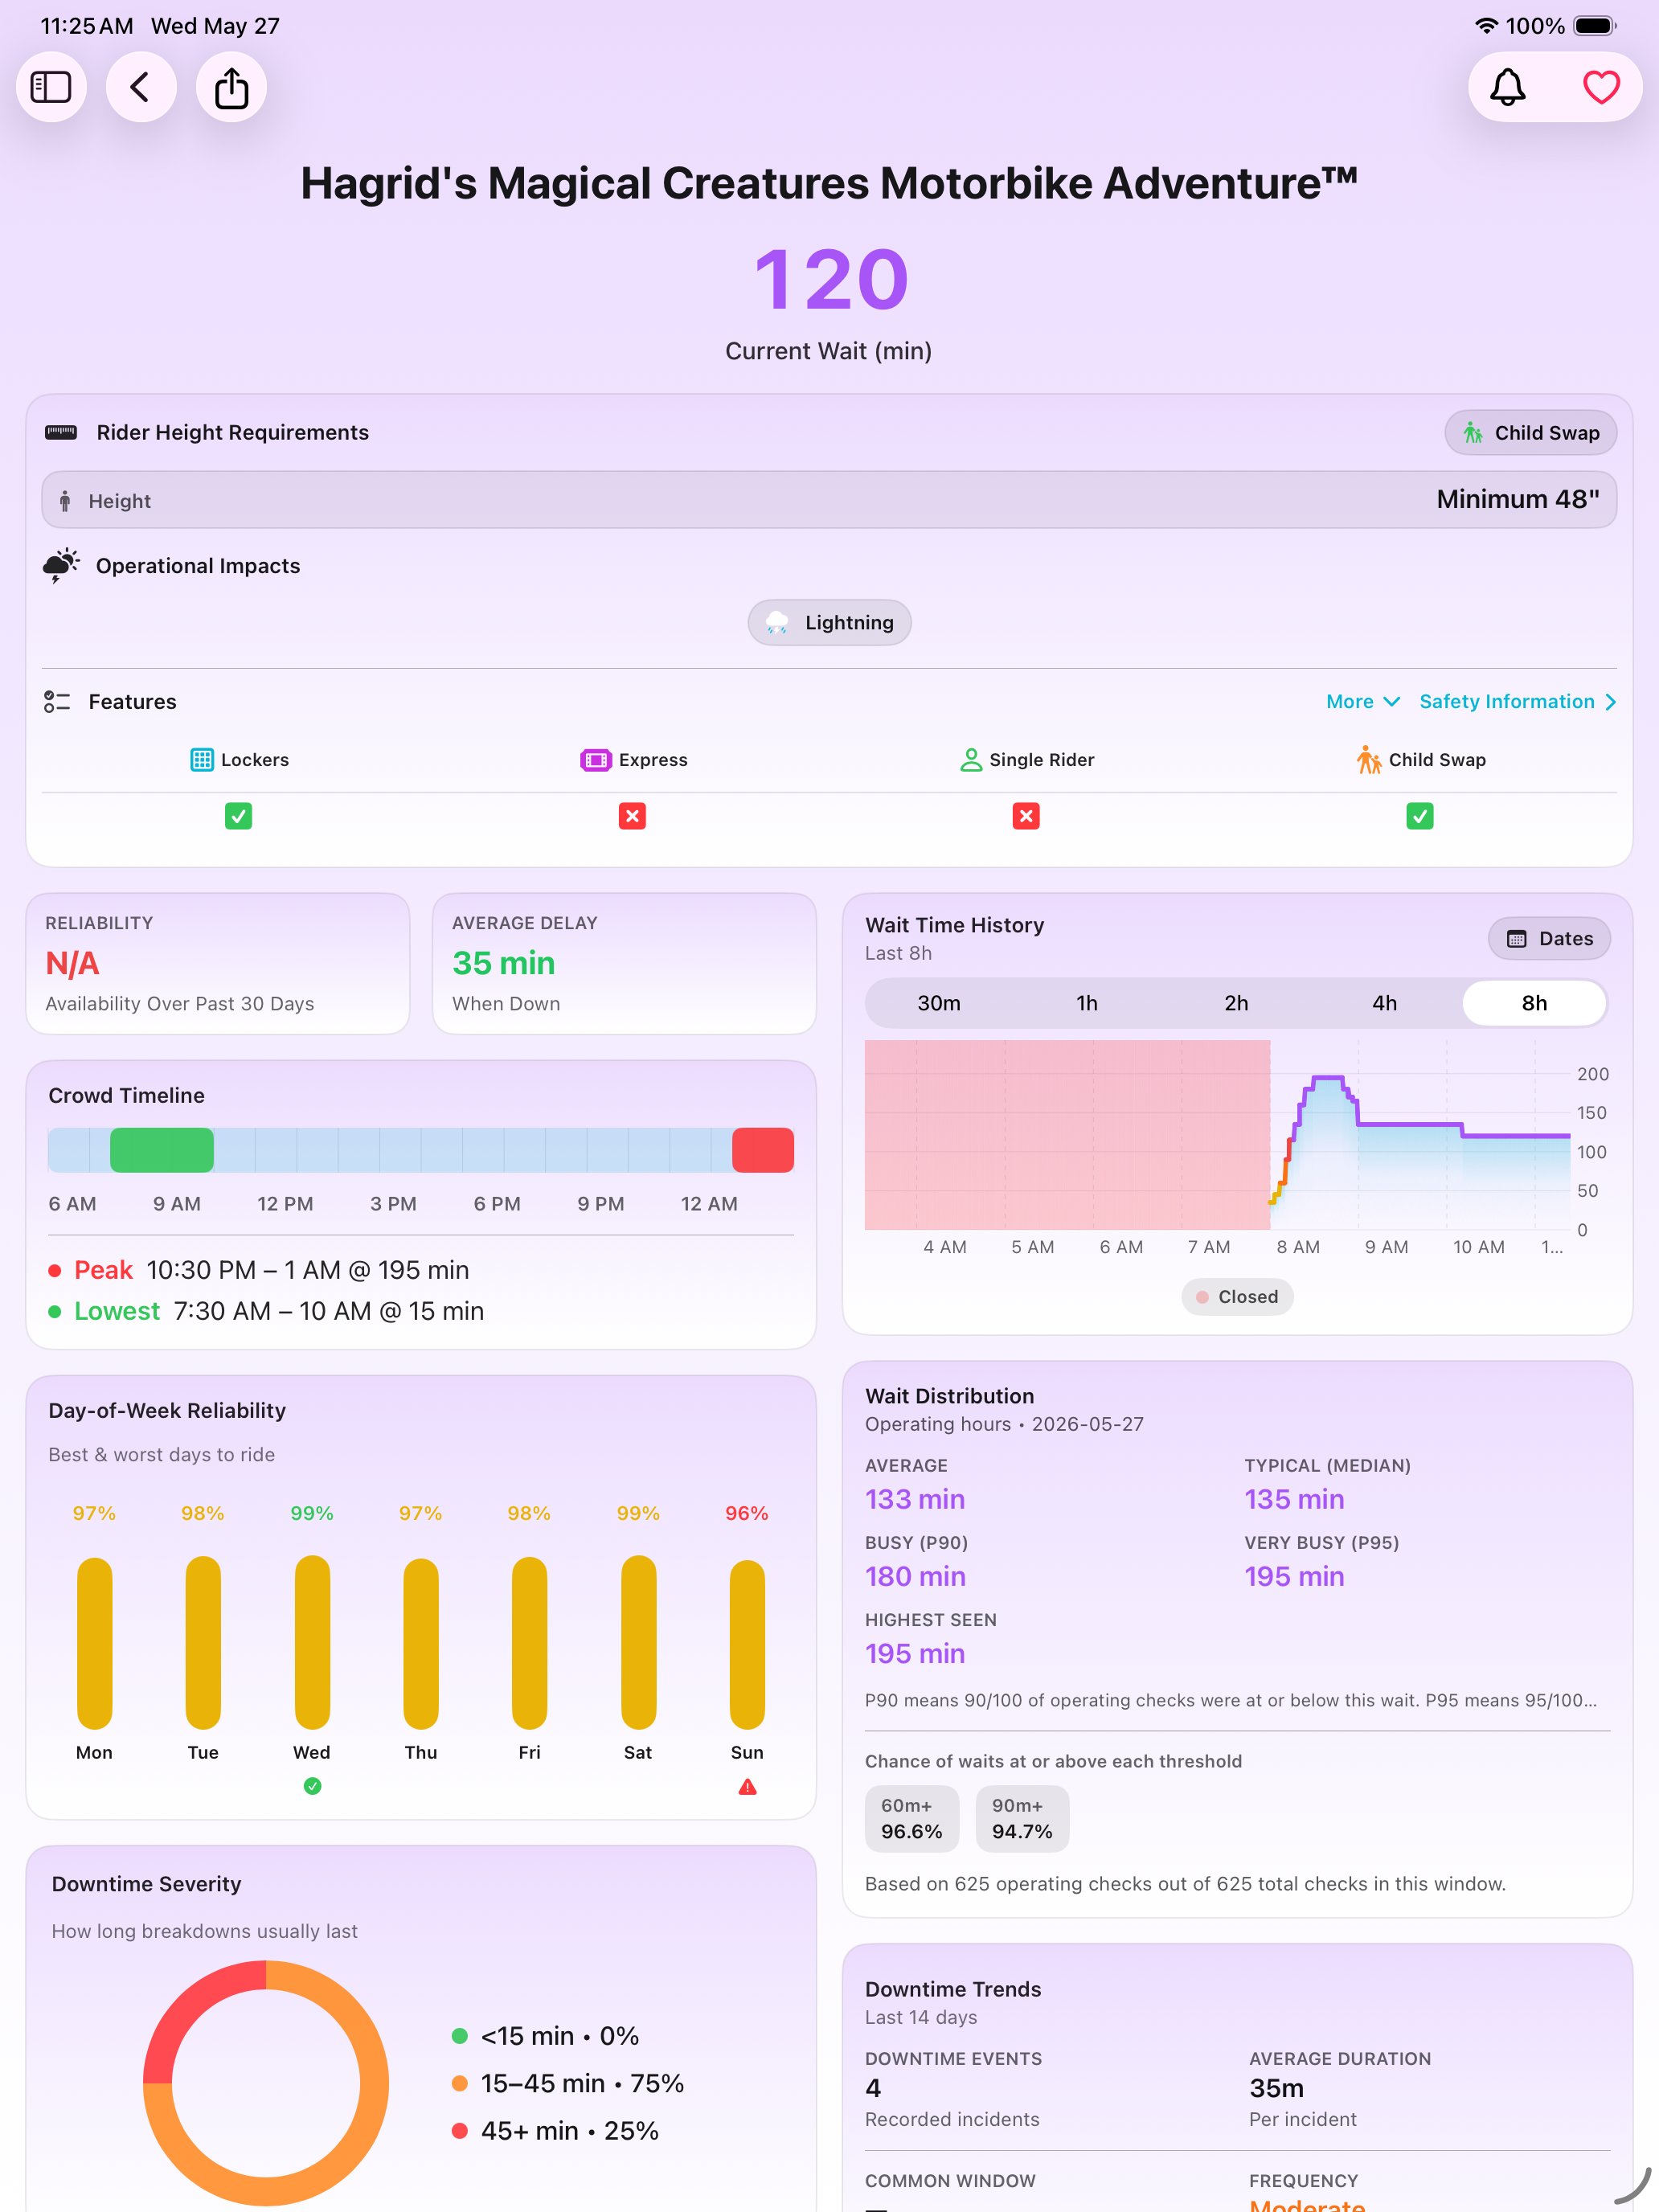
Task: Tap the Features list icon
Action: 57,702
